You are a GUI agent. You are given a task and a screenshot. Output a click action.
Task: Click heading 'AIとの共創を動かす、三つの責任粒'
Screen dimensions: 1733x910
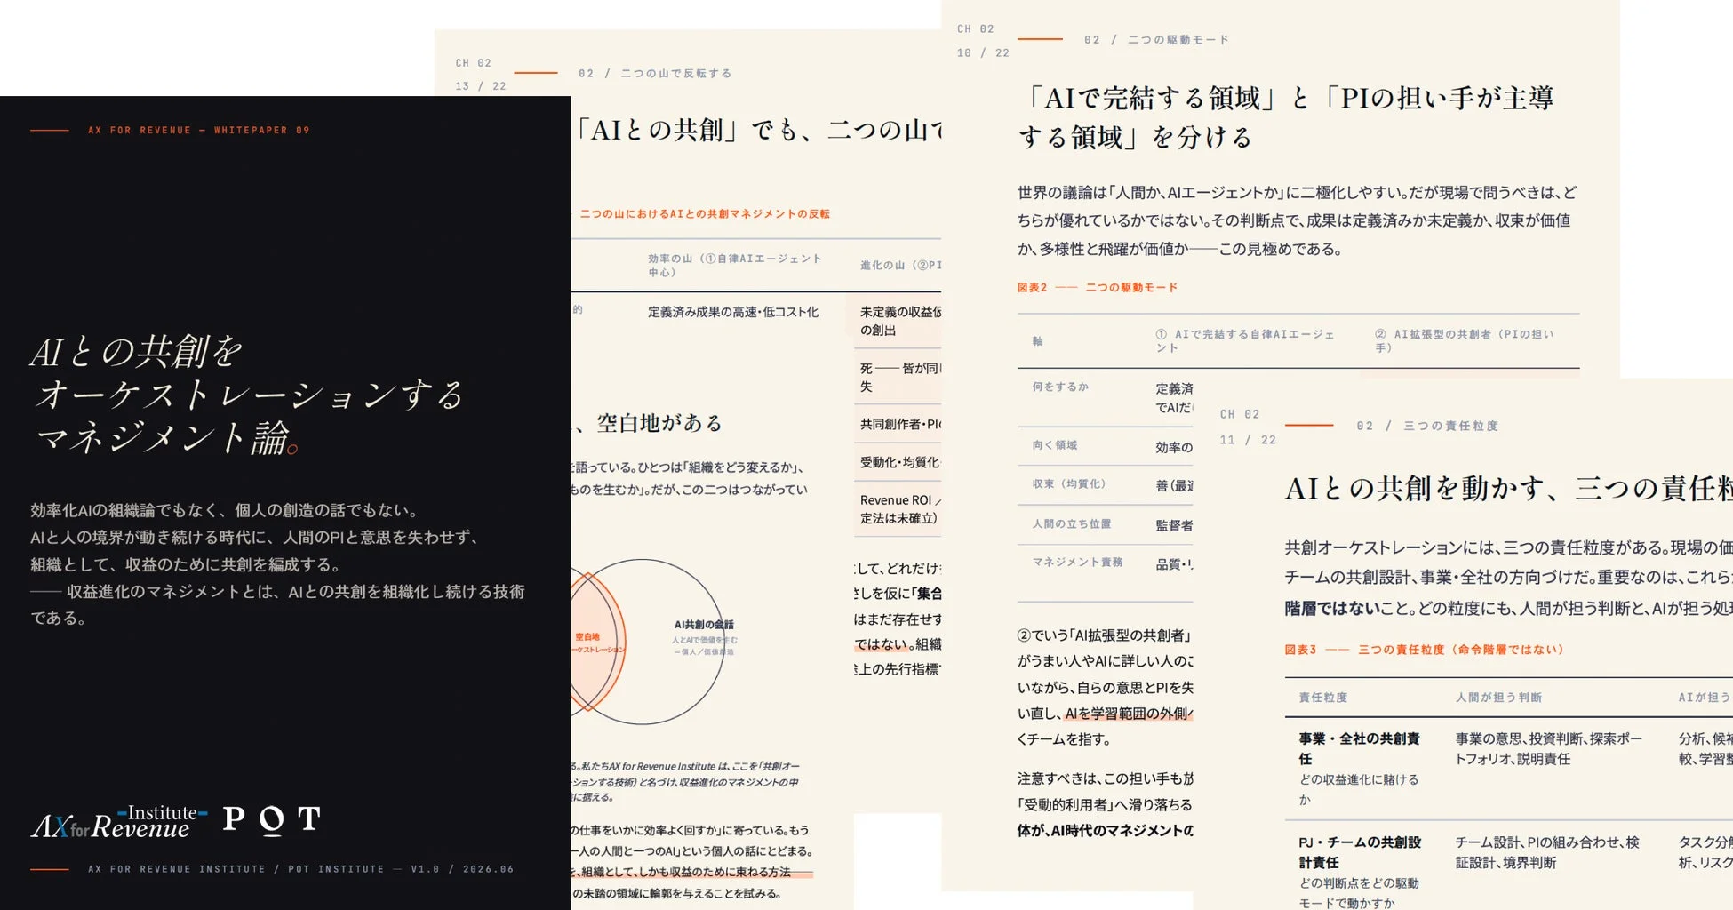[1508, 488]
